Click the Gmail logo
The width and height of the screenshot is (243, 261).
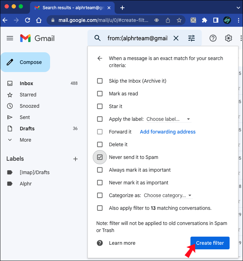pyautogui.click(x=37, y=38)
